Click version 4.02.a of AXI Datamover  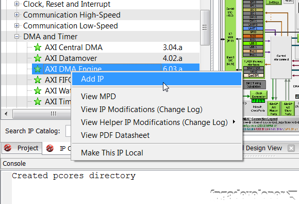pyautogui.click(x=173, y=58)
